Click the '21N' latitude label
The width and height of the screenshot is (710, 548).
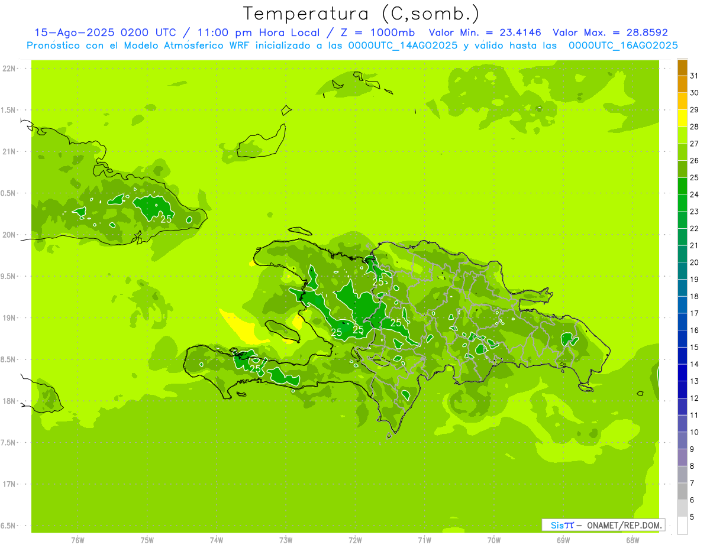[x=9, y=152]
